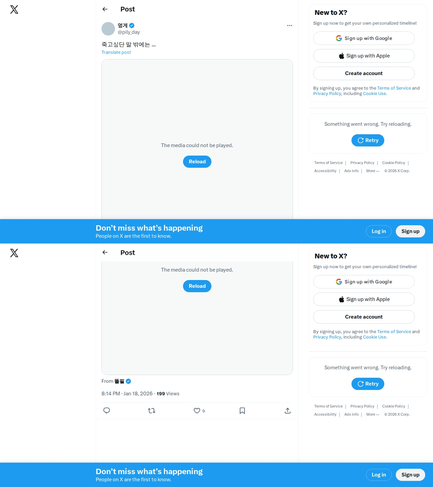Go back using the top Post arrow
The width and height of the screenshot is (433, 487).
click(x=105, y=9)
